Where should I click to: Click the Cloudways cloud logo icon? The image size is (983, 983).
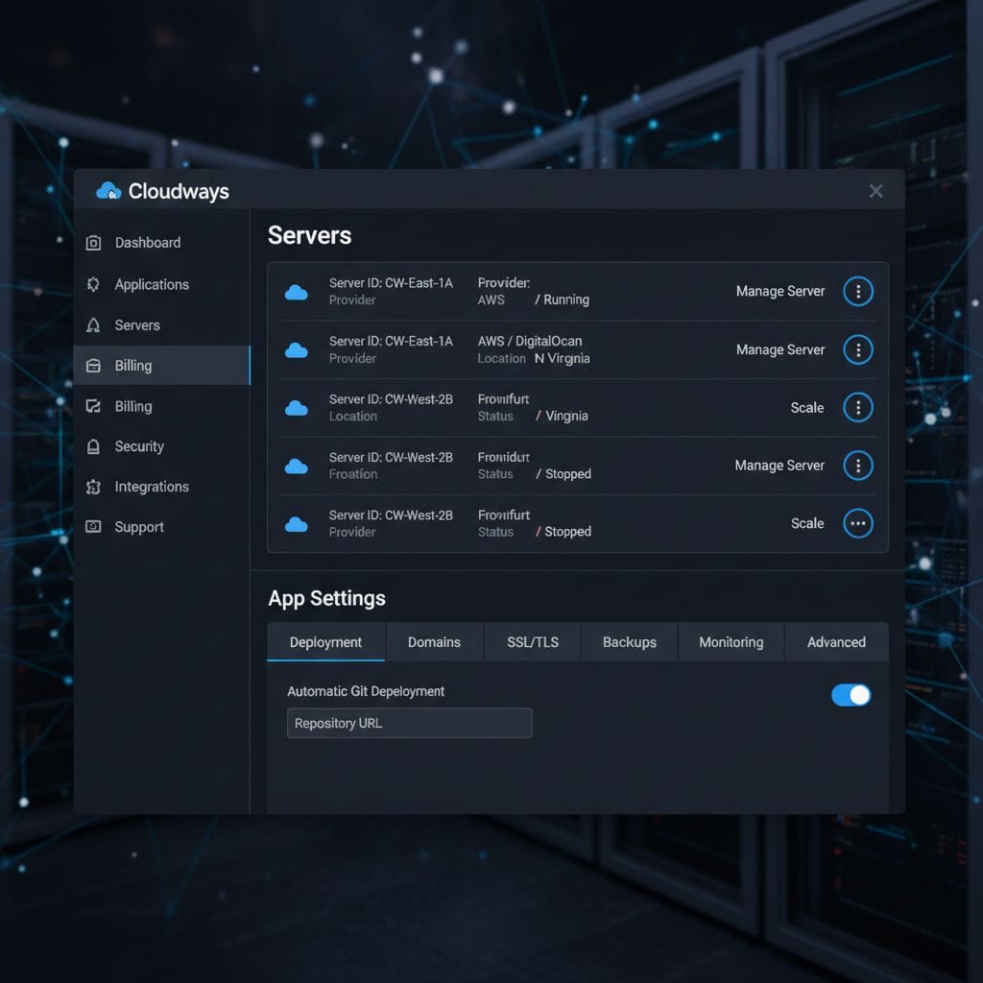108,191
